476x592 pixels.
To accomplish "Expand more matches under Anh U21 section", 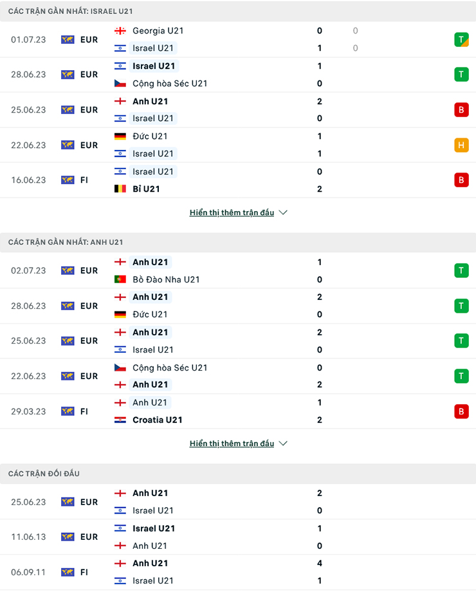I will (232, 443).
